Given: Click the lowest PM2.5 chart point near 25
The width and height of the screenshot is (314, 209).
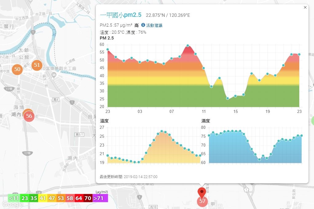Looking at the screenshot, I should [x=227, y=98].
